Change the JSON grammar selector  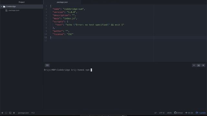tap(169, 113)
